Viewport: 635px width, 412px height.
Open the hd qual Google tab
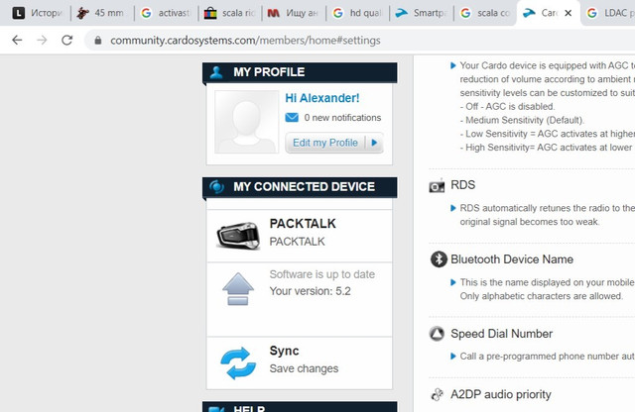coord(357,13)
